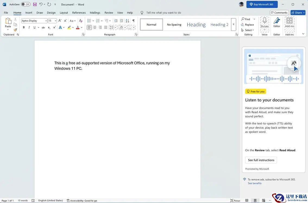308x203 pixels.
Task: Click See full instructions button
Action: [261, 160]
